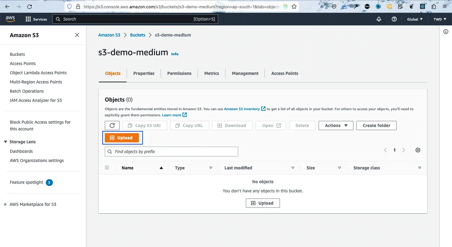Focus the Find objects by prefix field
The width and height of the screenshot is (452, 247).
click(x=171, y=152)
